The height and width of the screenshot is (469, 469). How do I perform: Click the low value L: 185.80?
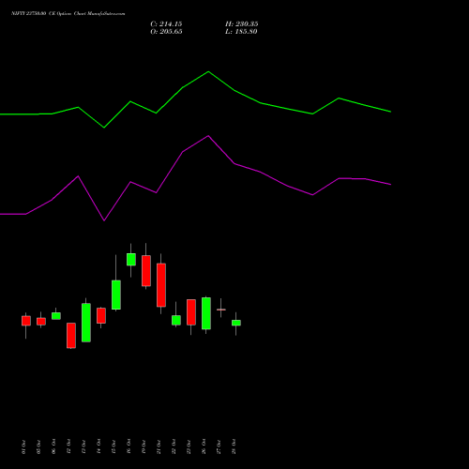click(x=241, y=32)
